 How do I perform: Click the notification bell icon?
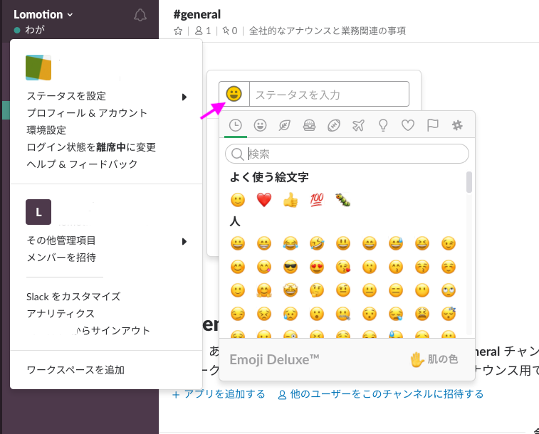[140, 15]
